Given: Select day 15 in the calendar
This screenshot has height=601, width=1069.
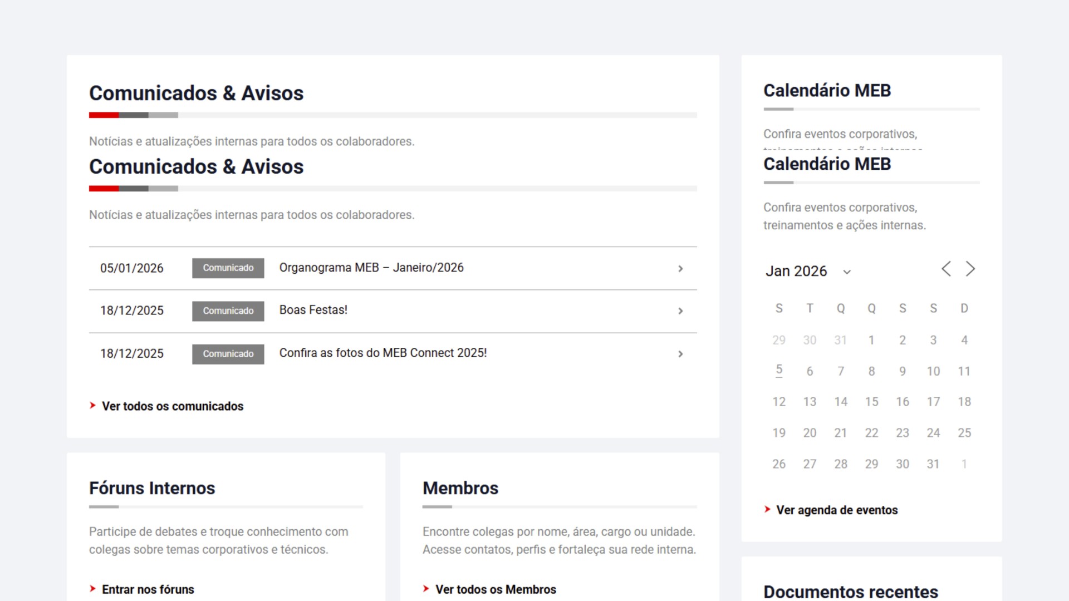Looking at the screenshot, I should click(871, 402).
